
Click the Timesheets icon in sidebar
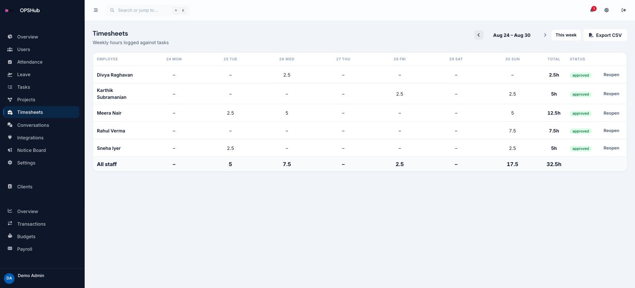coord(10,112)
